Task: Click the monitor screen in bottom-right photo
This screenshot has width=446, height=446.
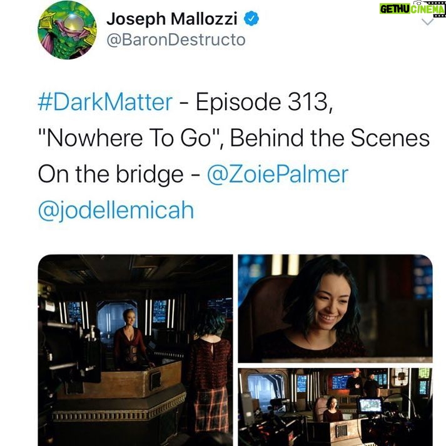Action: 370,405
